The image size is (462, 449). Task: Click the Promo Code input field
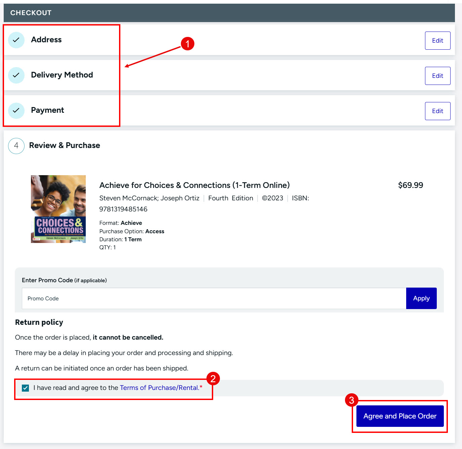click(214, 298)
